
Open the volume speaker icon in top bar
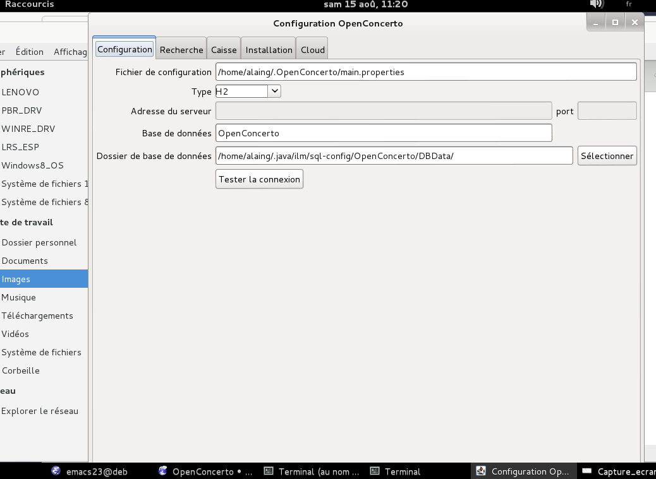point(597,4)
